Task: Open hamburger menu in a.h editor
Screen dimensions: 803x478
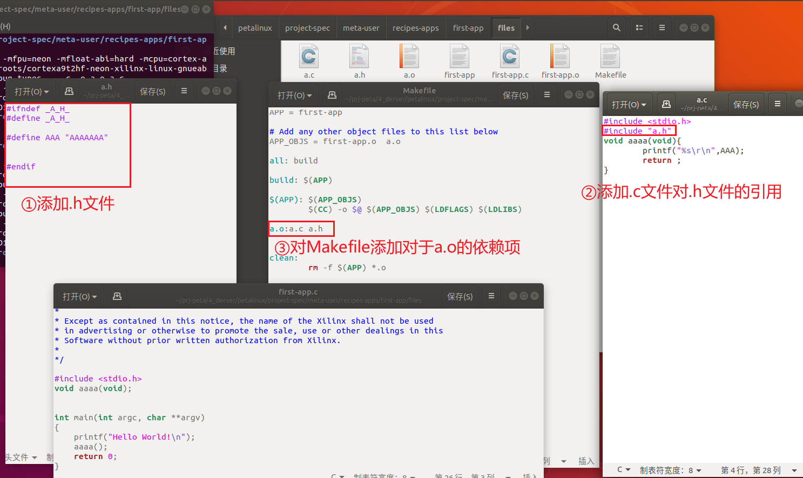Action: pyautogui.click(x=184, y=91)
